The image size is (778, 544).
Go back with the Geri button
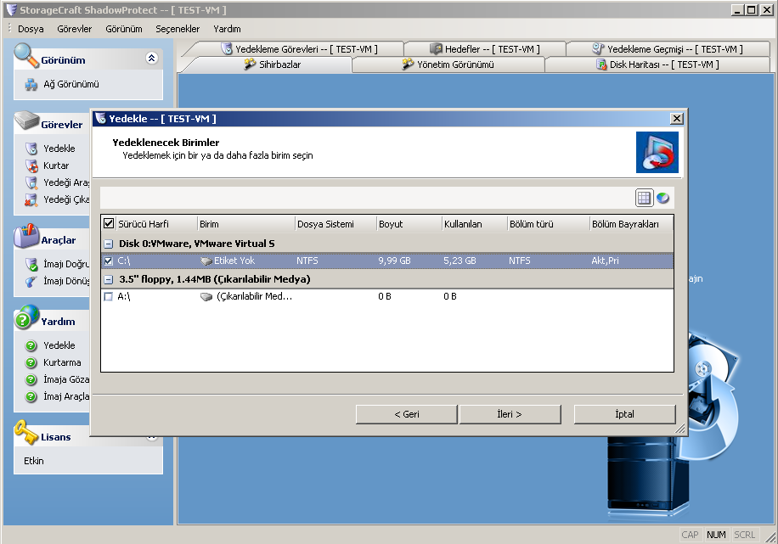tap(406, 414)
